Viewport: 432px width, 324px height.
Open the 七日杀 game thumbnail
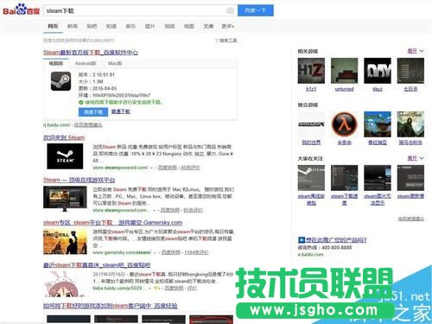410,71
